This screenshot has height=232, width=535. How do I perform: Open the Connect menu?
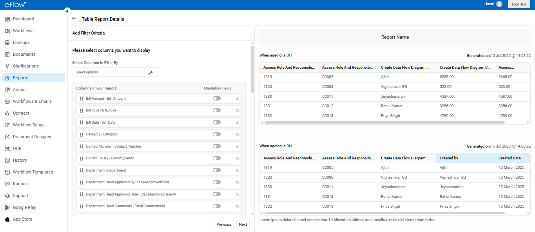(34, 113)
